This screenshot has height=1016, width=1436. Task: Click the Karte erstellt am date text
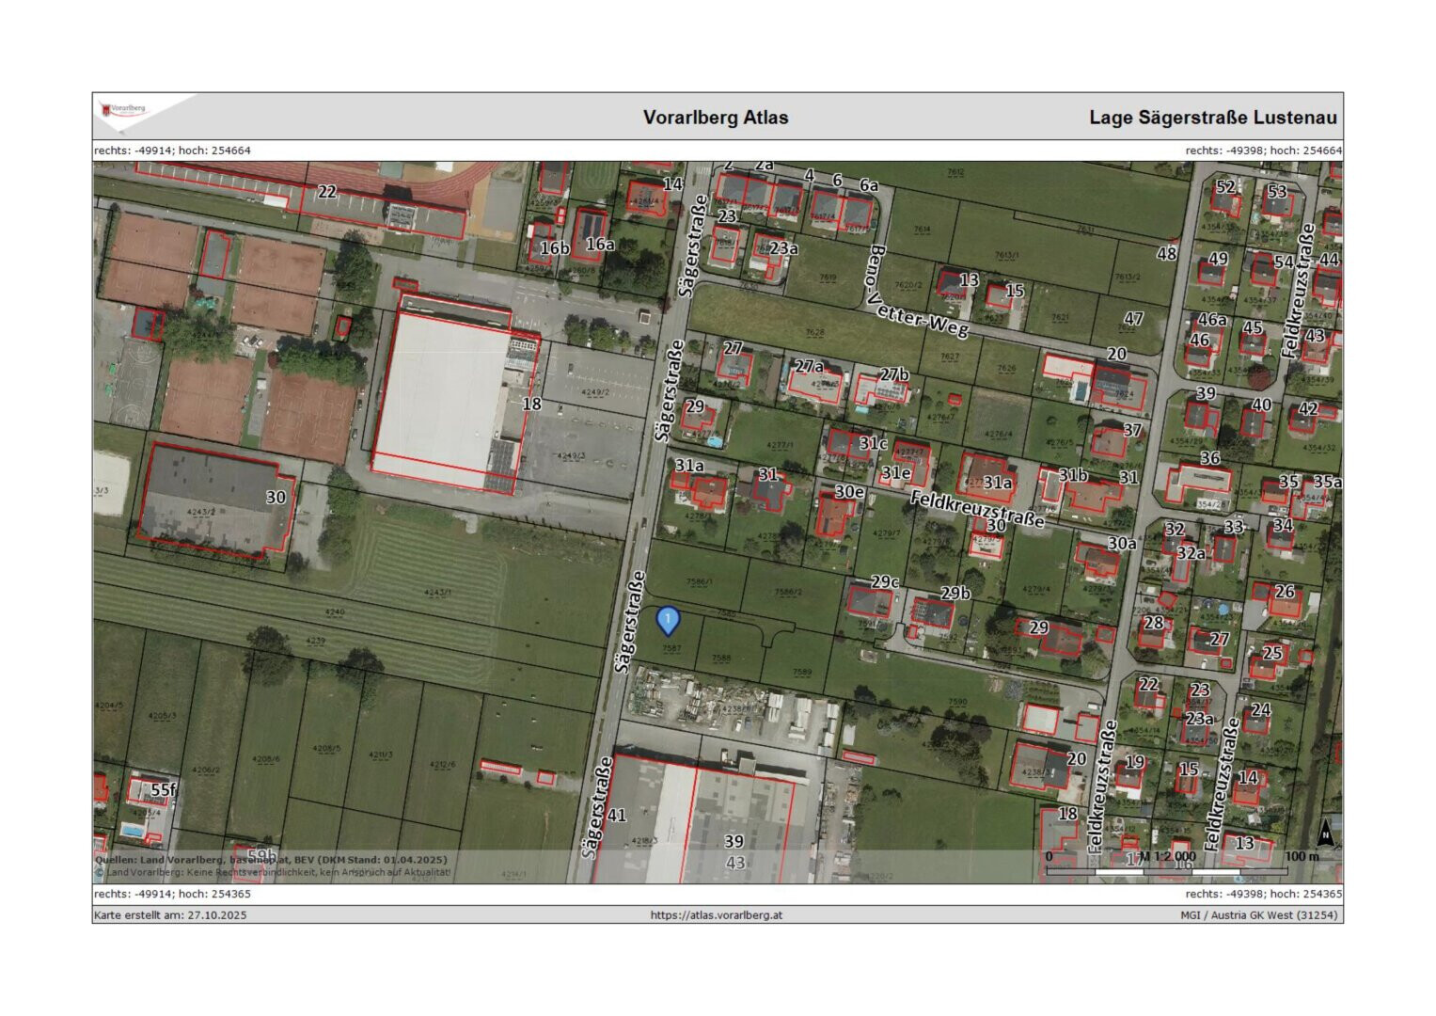(170, 914)
